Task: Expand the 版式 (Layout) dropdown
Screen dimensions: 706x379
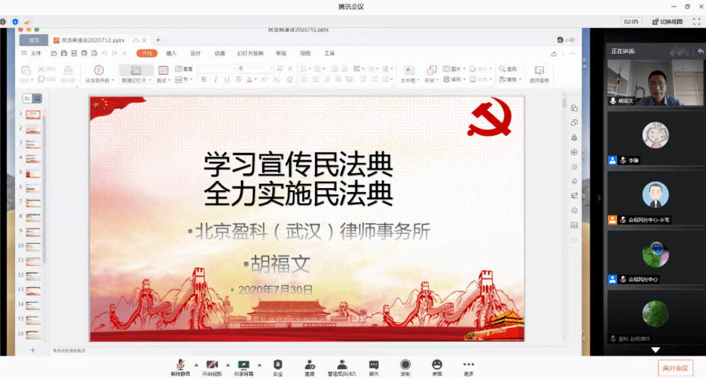Action: [x=169, y=79]
